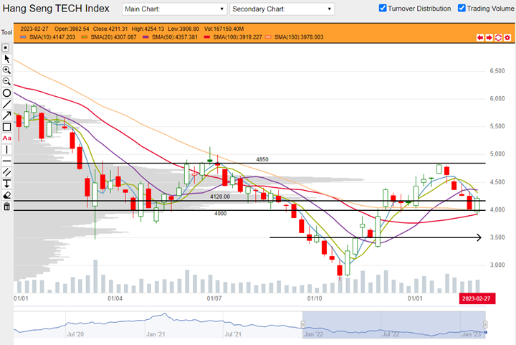Toggle Trading Volume checkbox
This screenshot has height=345, width=516.
tap(462, 8)
